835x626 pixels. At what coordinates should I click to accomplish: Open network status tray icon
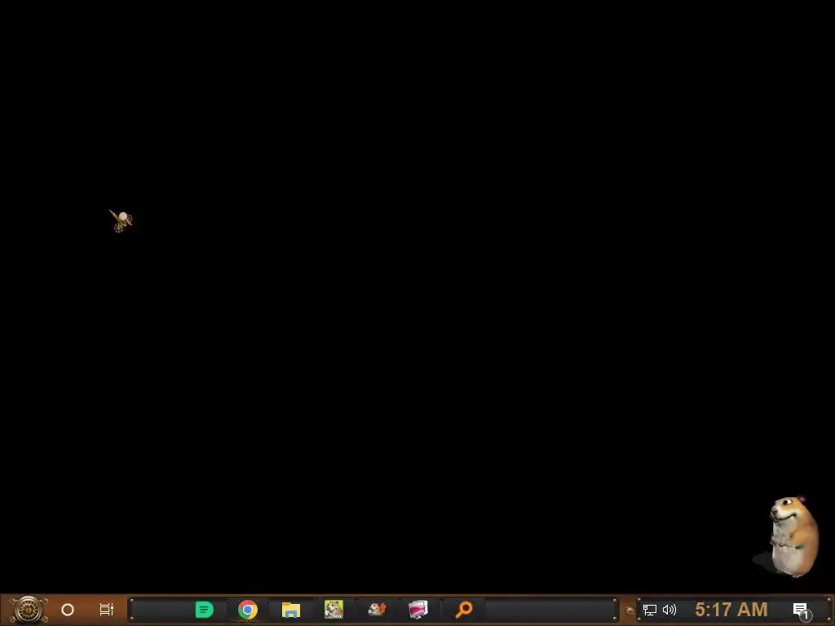coord(649,610)
